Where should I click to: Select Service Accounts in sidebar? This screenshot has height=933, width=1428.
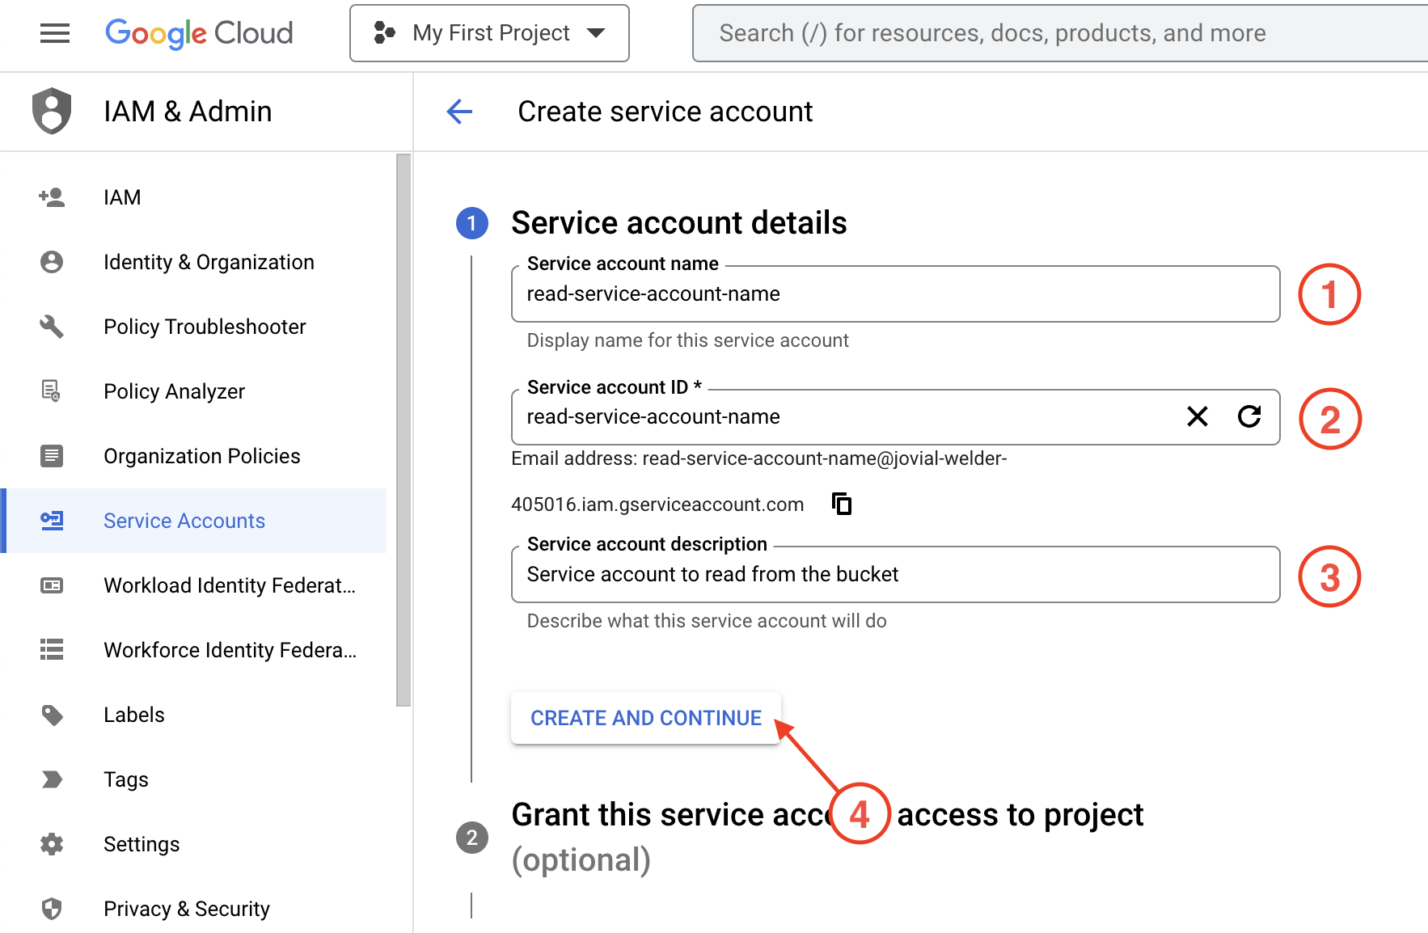pyautogui.click(x=193, y=521)
